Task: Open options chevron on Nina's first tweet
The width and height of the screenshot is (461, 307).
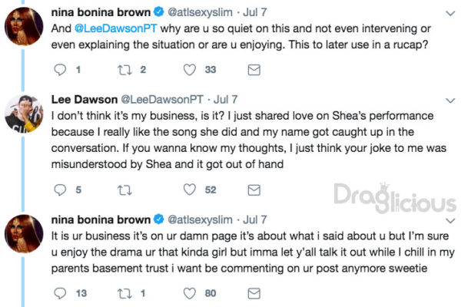Action: (450, 14)
